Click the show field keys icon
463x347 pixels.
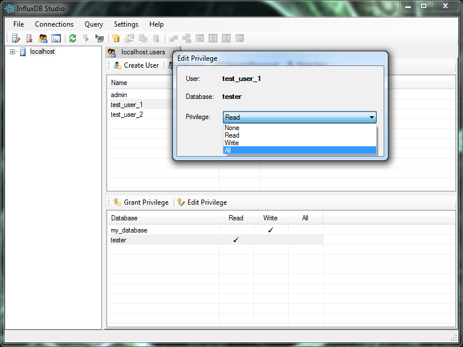(200, 38)
